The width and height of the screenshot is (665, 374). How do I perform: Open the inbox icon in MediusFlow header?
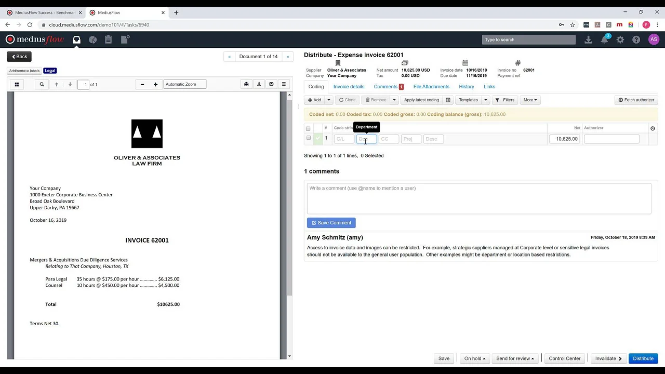[76, 39]
